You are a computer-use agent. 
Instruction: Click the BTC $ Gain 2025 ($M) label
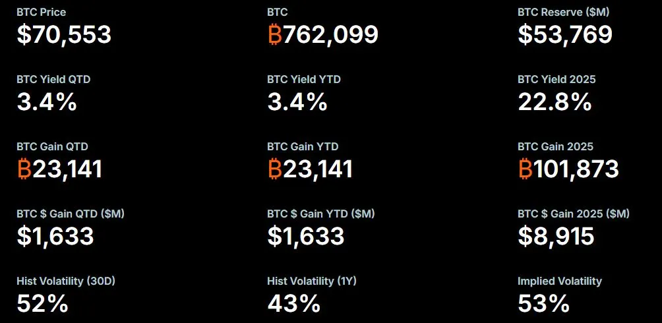tap(574, 214)
